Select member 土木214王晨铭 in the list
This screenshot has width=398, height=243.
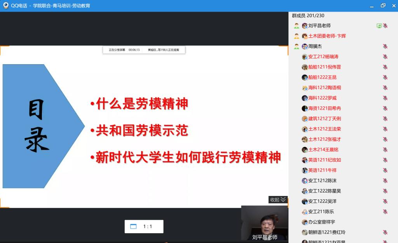click(x=323, y=150)
